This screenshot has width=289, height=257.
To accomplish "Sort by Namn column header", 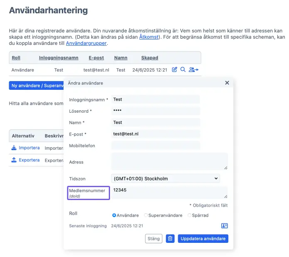I will pos(121,58).
